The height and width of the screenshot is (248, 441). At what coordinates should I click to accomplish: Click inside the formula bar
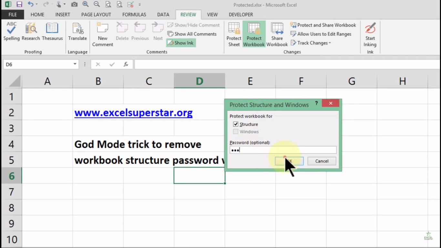coord(287,64)
